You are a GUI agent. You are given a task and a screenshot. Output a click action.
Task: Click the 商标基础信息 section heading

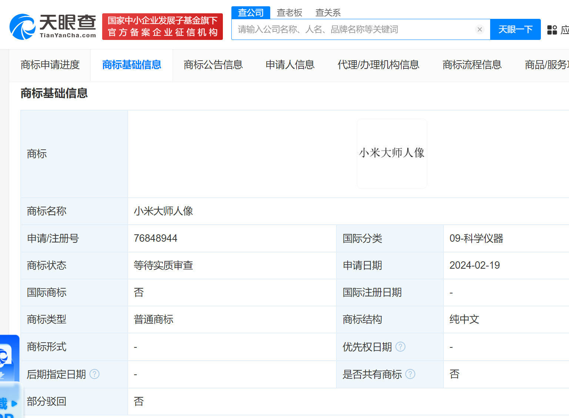tap(54, 93)
